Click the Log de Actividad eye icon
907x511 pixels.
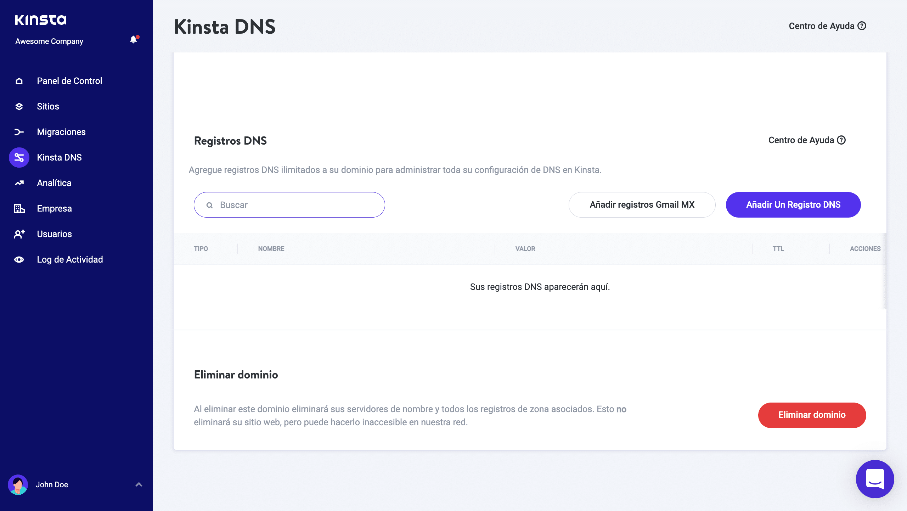tap(19, 260)
